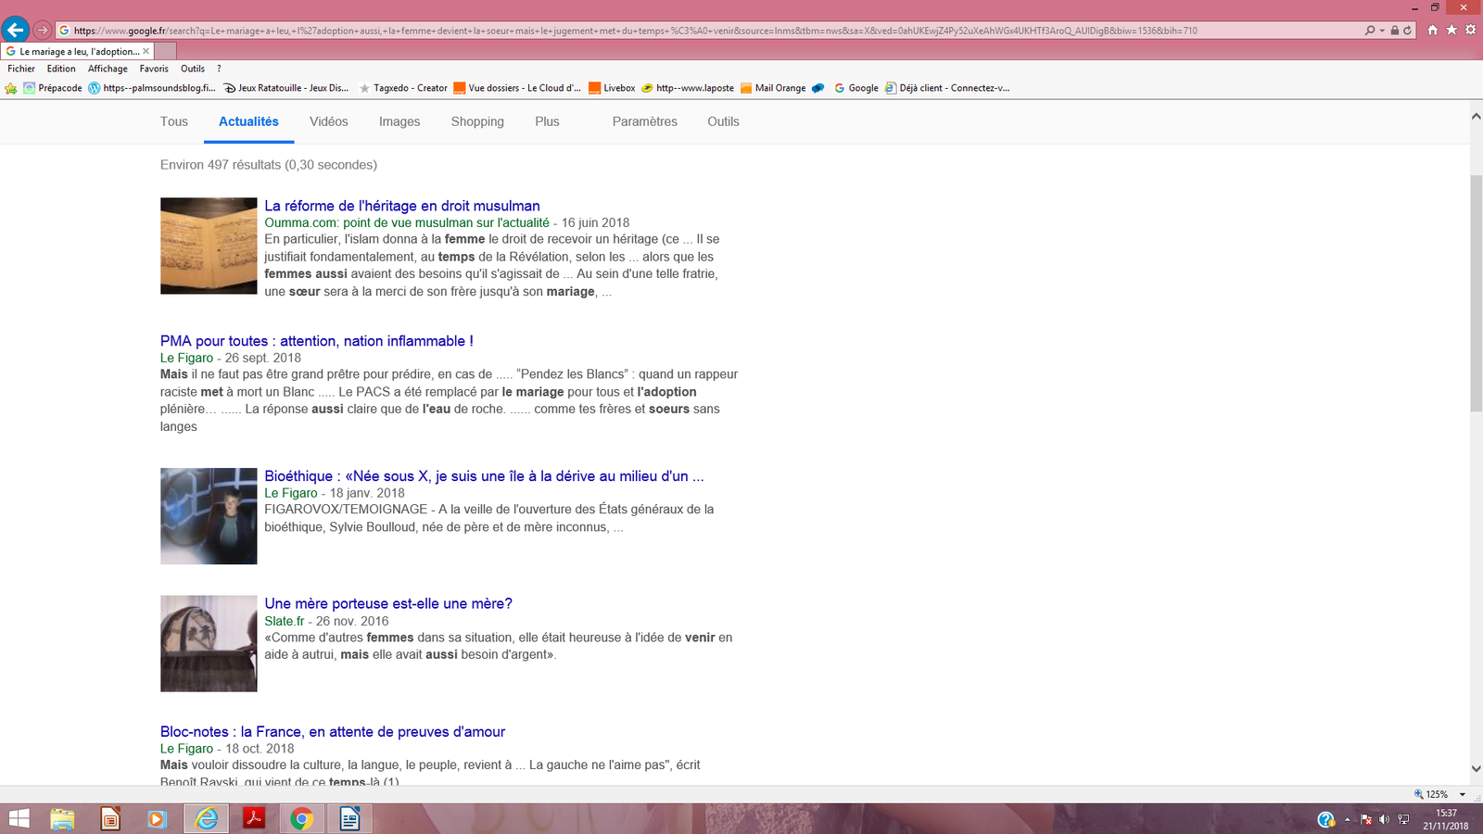This screenshot has height=834, width=1483.
Task: Open the Windows Start button
Action: (x=19, y=819)
